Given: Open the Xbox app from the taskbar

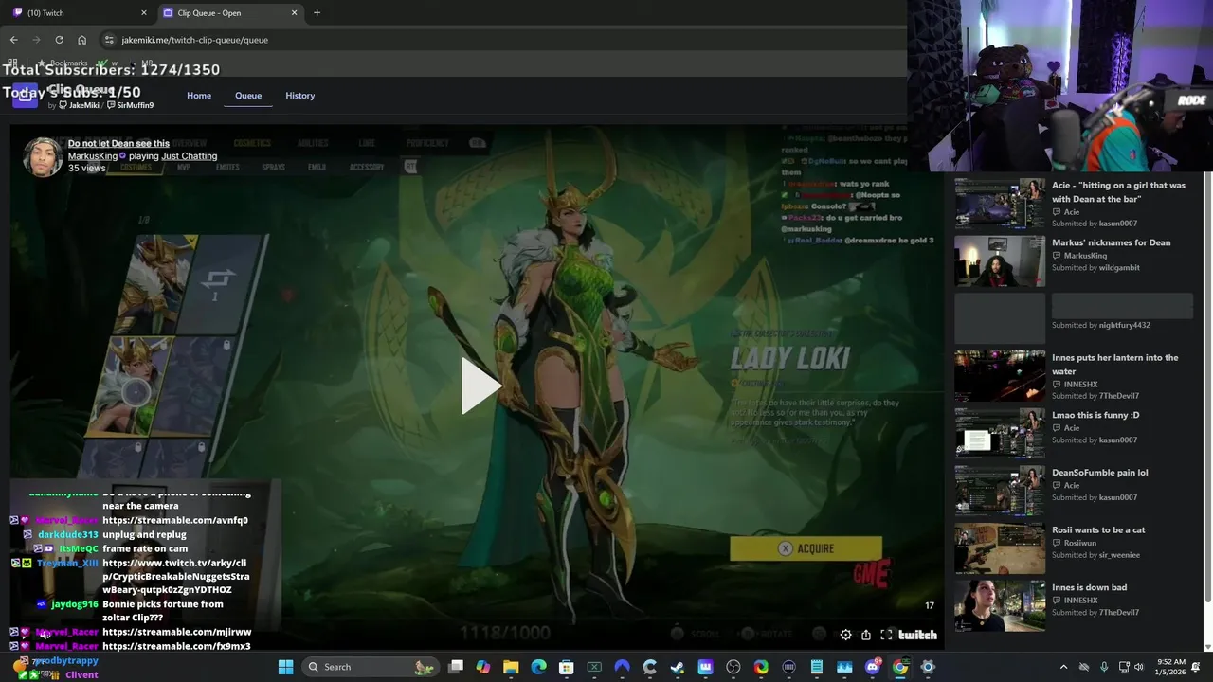Looking at the screenshot, I should (x=594, y=667).
